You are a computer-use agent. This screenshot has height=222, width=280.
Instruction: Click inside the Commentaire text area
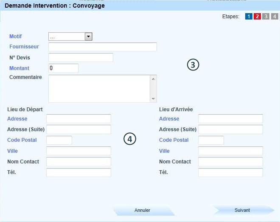pos(100,88)
